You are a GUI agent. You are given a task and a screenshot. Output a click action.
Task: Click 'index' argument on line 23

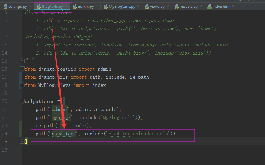click(x=80, y=126)
